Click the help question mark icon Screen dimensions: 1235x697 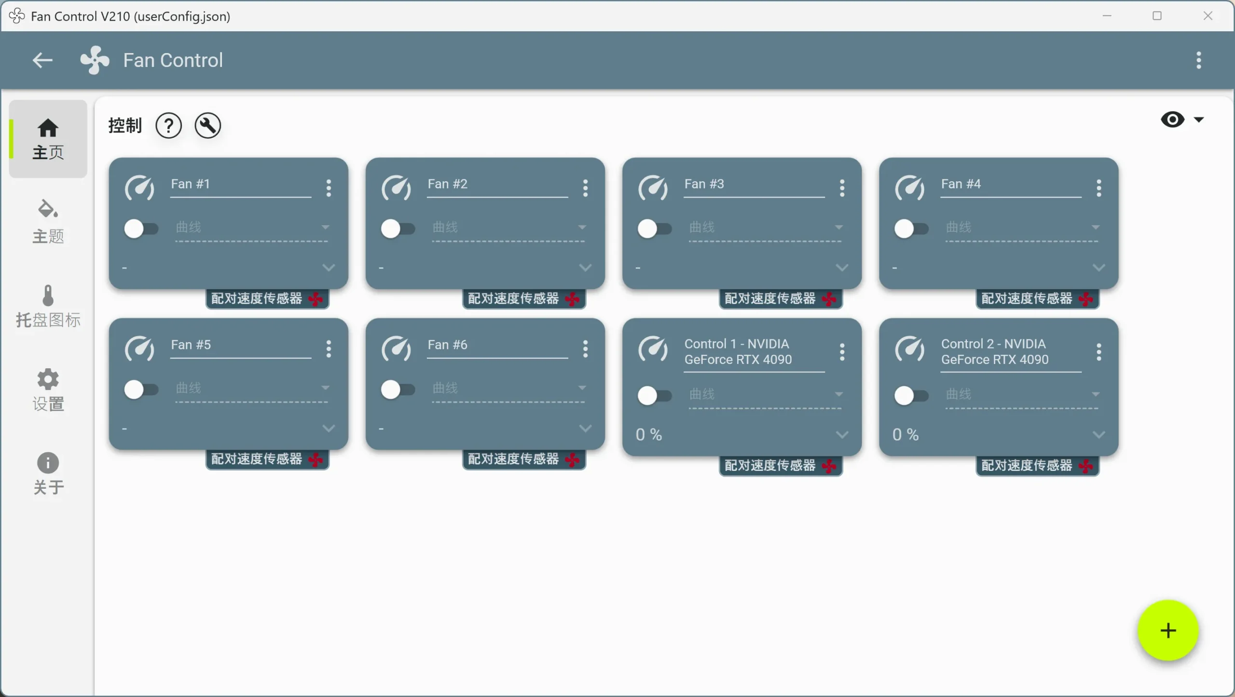click(x=168, y=126)
